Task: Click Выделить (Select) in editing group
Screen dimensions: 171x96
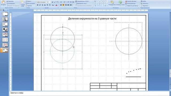Action: point(145,6)
